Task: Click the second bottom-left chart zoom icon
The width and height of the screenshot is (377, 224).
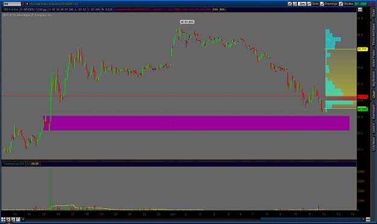Action: point(8,219)
